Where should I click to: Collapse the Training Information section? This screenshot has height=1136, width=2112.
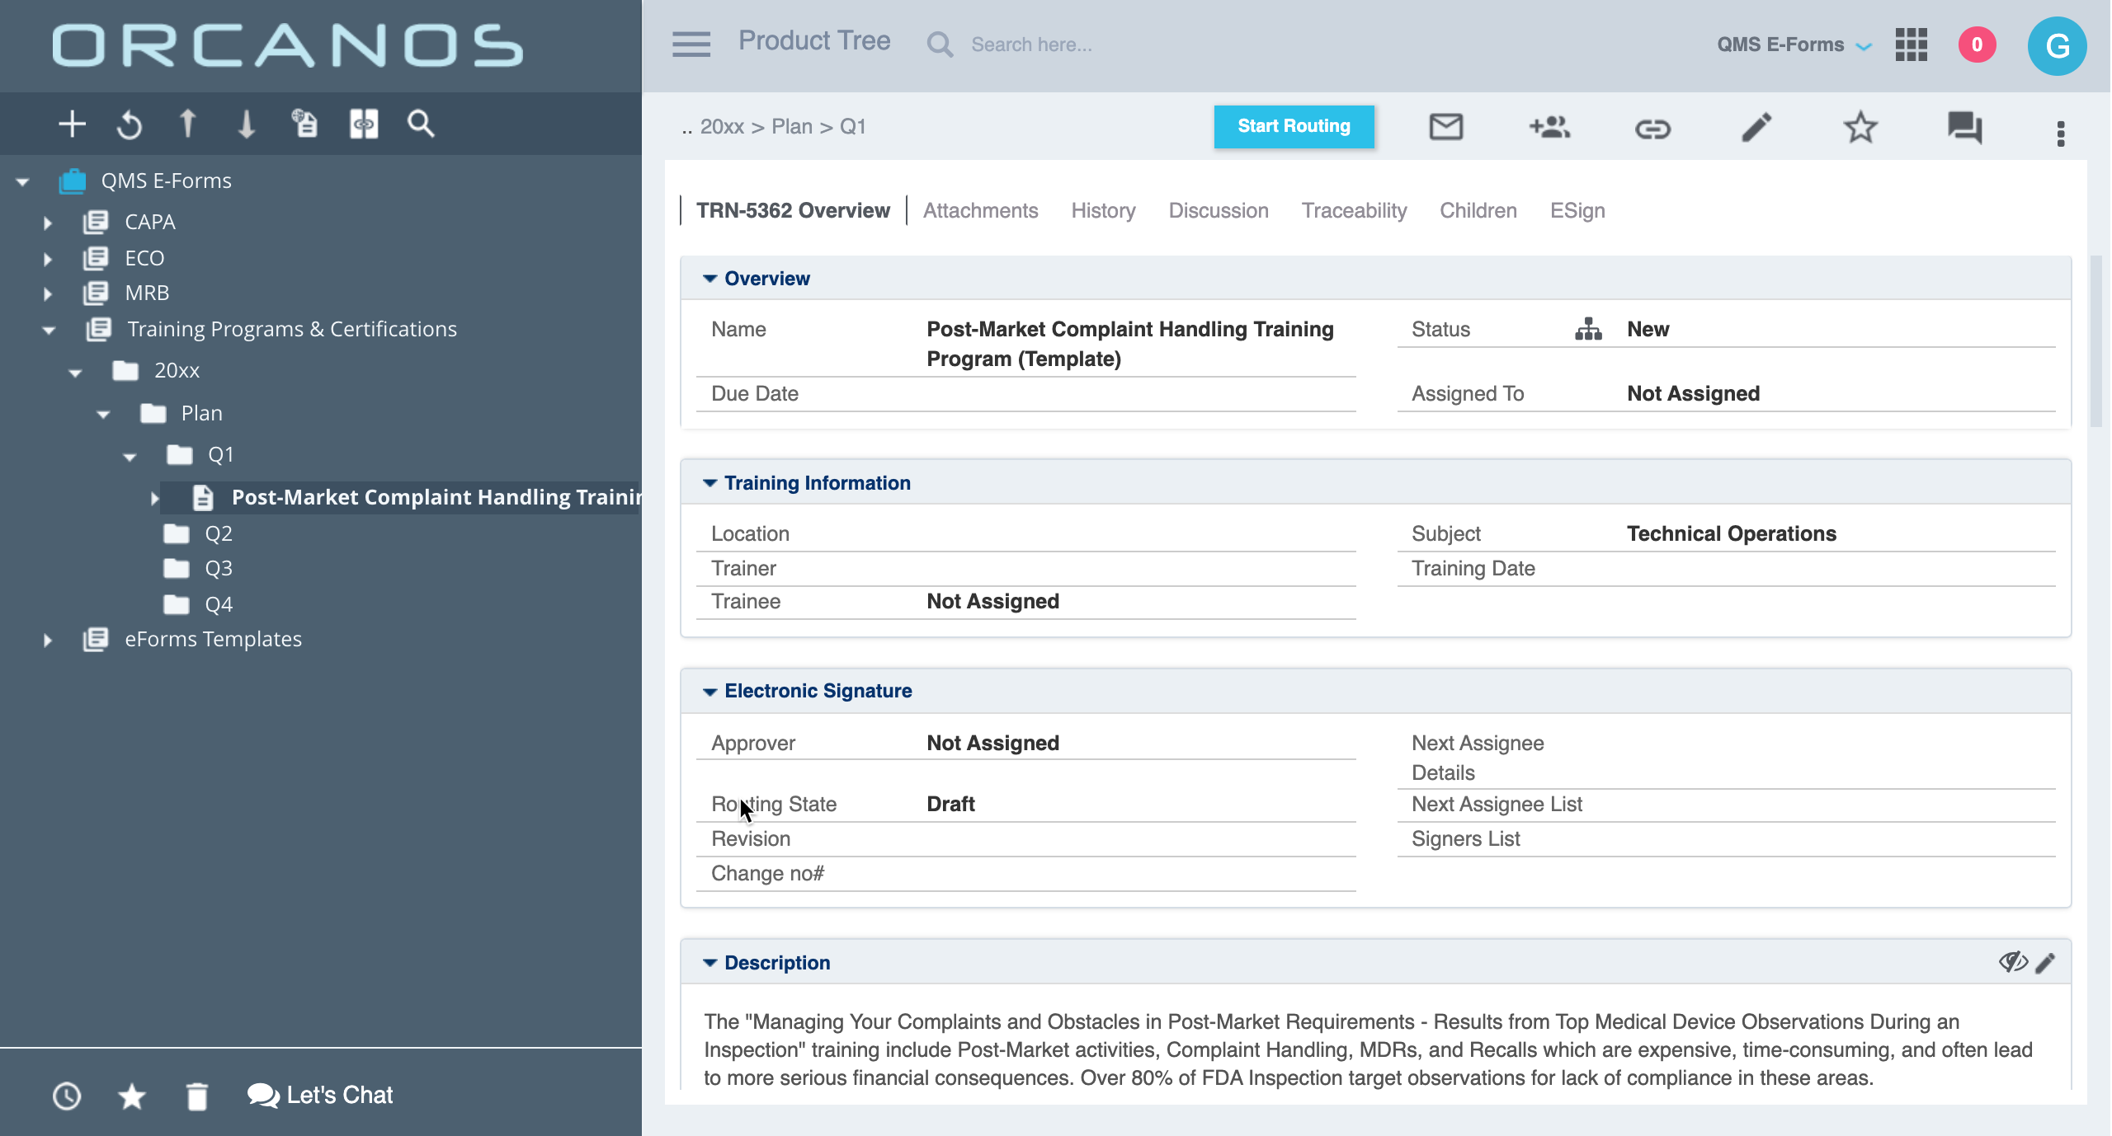pyautogui.click(x=709, y=483)
